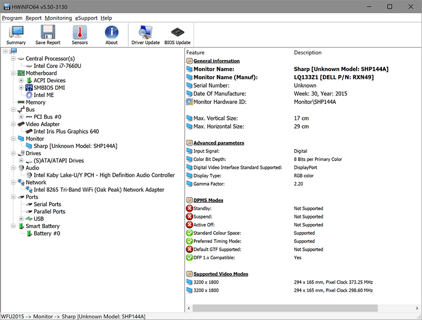Click the green board icon beside Motherboard
Screen dimensions: 422x320
(21, 73)
